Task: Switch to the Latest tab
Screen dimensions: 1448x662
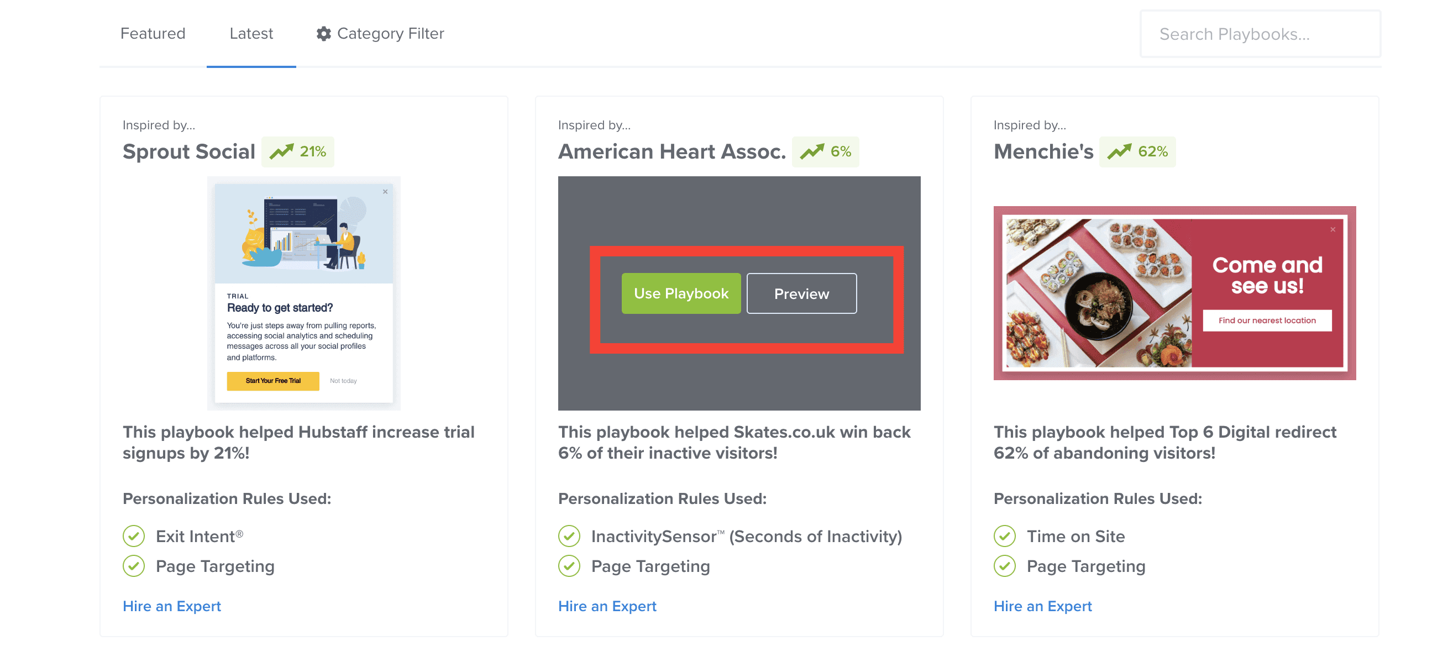Action: pos(251,33)
